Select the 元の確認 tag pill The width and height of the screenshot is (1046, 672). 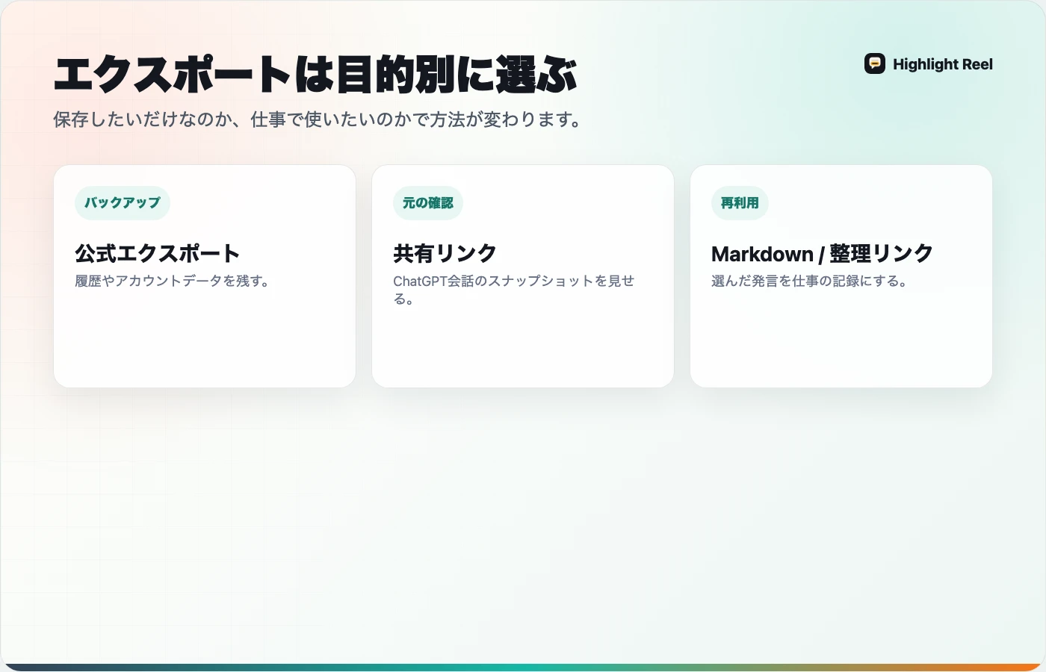click(x=428, y=203)
